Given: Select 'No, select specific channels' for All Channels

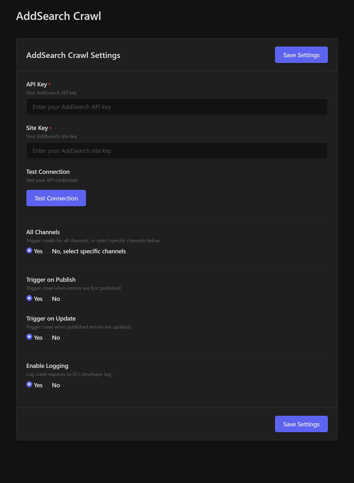Looking at the screenshot, I should pyautogui.click(x=47, y=250).
